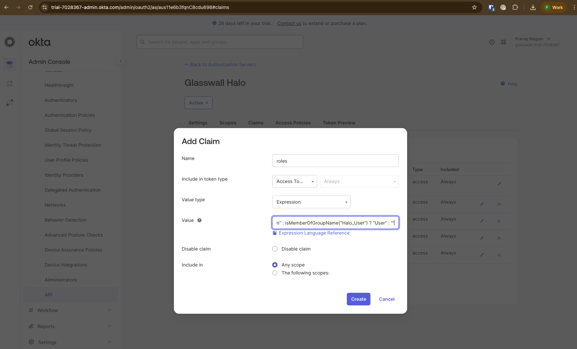
Task: Select The following scopes radio button
Action: point(275,273)
